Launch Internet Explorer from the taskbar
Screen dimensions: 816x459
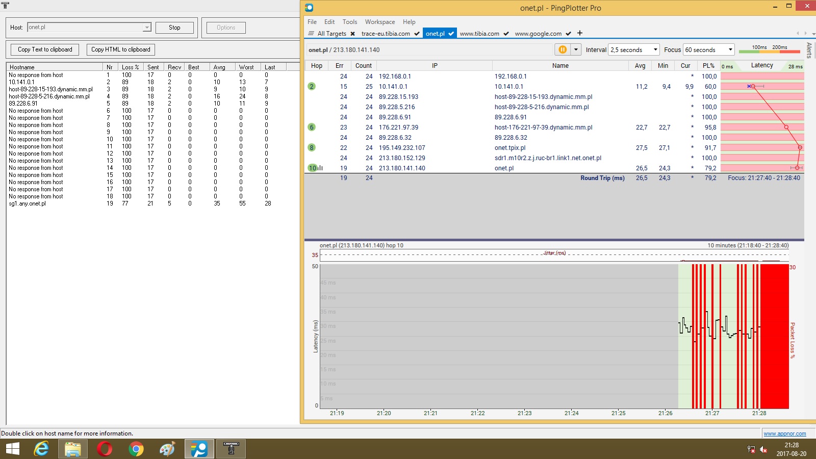coord(41,449)
